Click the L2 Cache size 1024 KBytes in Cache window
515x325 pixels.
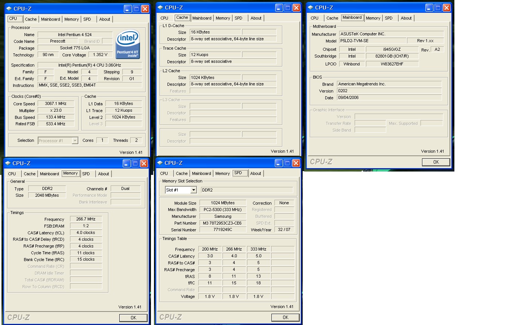(215, 77)
